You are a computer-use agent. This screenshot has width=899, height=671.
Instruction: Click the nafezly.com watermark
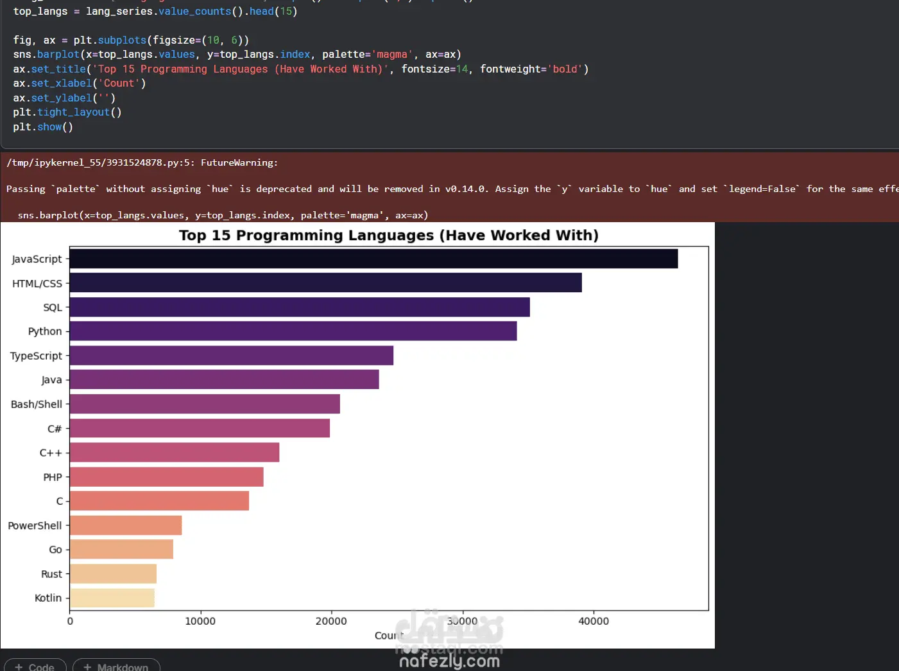(449, 661)
